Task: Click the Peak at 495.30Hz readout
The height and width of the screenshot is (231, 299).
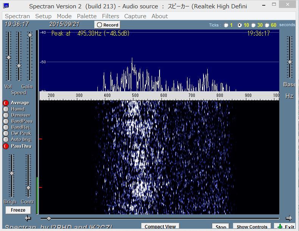Action: click(91, 34)
